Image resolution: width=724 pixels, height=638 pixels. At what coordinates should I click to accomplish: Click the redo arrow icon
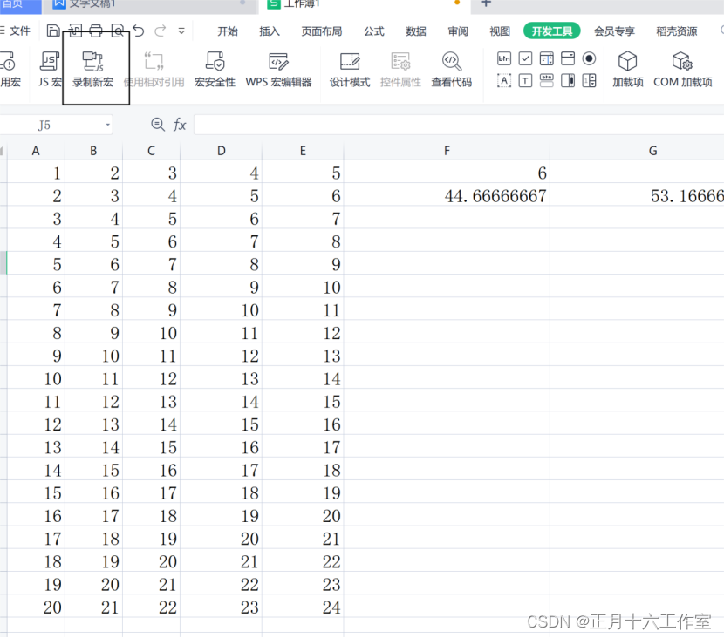pos(160,31)
